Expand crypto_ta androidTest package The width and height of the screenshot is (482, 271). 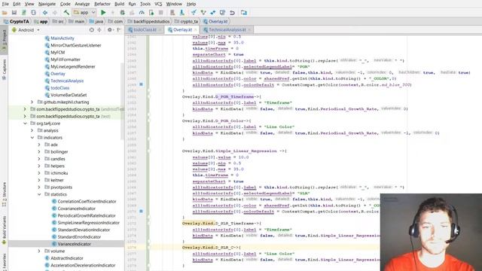pyautogui.click(x=25, y=109)
